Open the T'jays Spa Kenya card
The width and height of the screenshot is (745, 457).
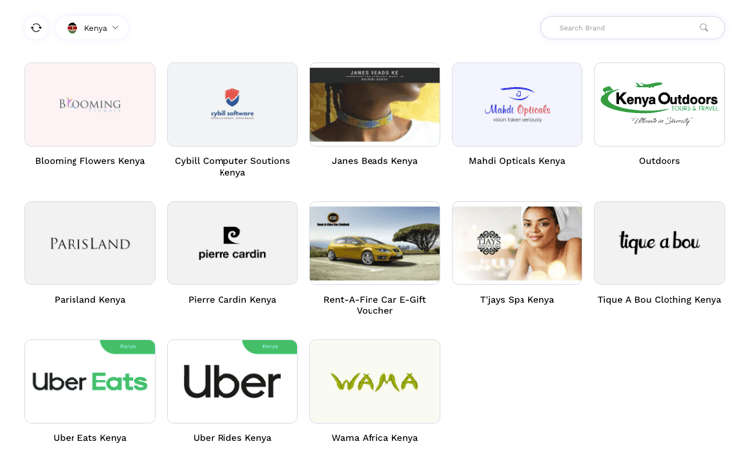[517, 242]
